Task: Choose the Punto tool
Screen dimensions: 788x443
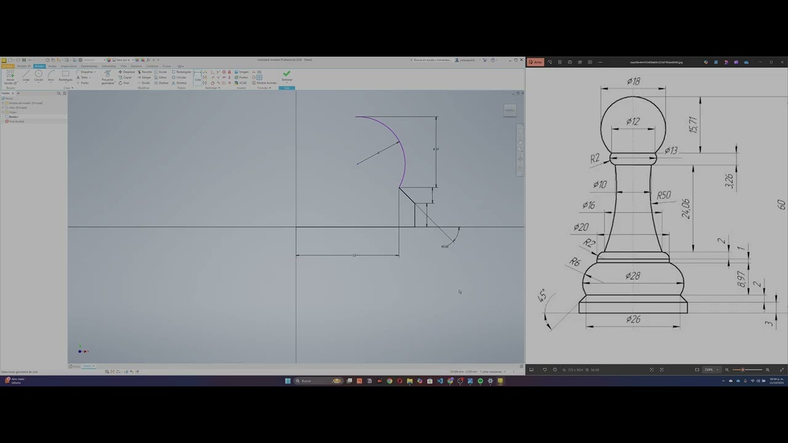Action: (x=82, y=82)
